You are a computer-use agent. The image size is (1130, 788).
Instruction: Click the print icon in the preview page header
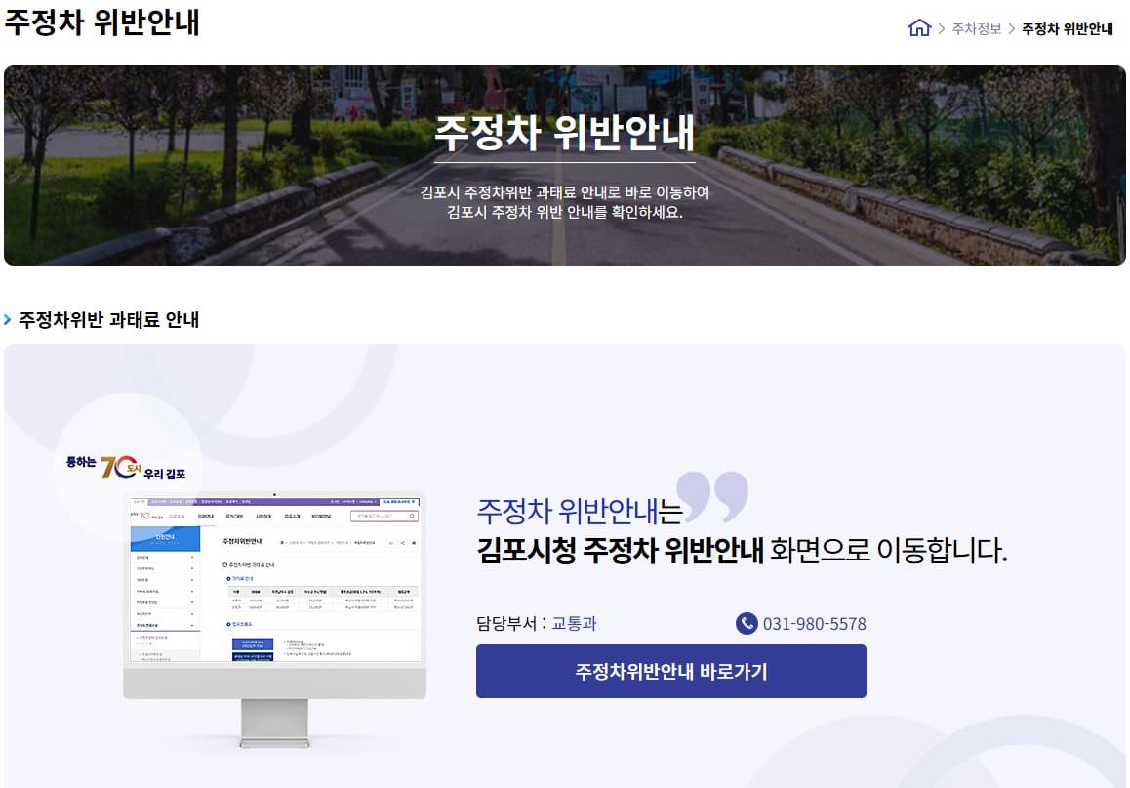click(x=413, y=543)
